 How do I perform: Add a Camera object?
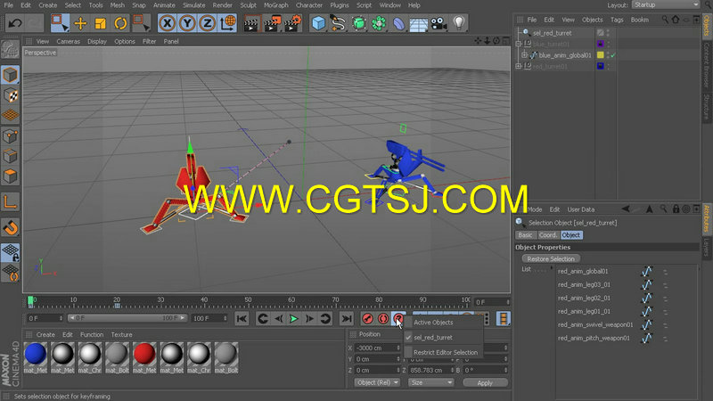pyautogui.click(x=438, y=23)
